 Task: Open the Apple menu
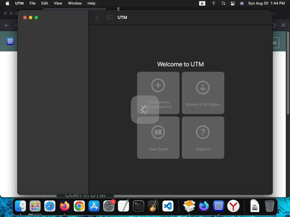click(x=7, y=3)
